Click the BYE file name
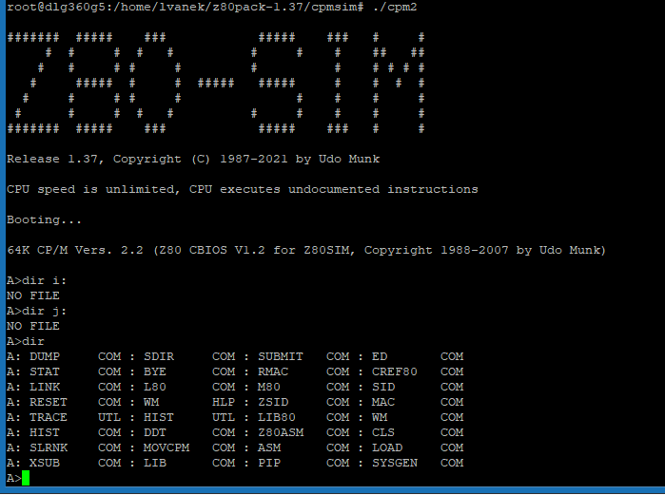The image size is (665, 495). point(155,371)
